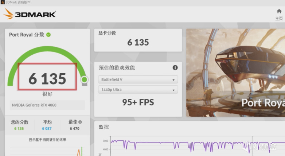The height and width of the screenshot is (156, 285).
Task: Click the 很好 rating label under the score
Action: click(x=47, y=94)
